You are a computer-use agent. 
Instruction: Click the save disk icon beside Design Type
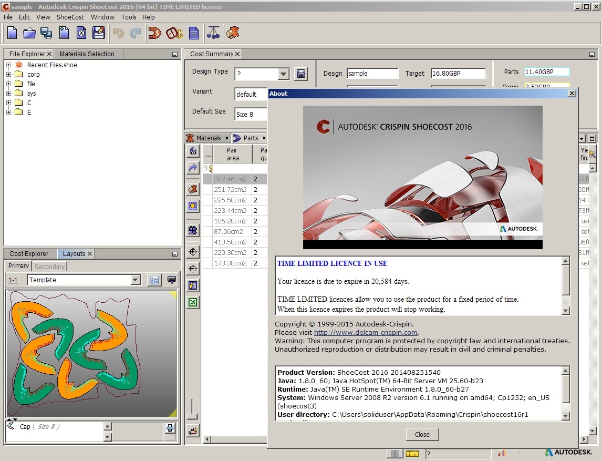[x=301, y=74]
